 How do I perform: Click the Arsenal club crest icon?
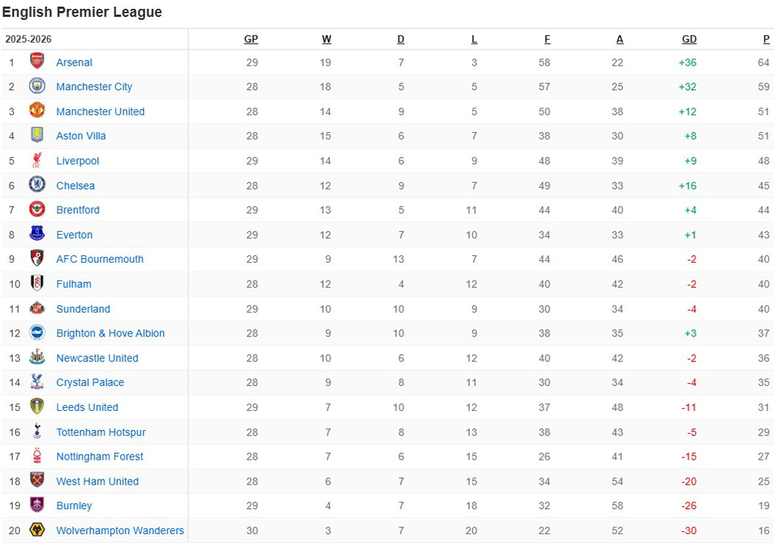click(37, 62)
